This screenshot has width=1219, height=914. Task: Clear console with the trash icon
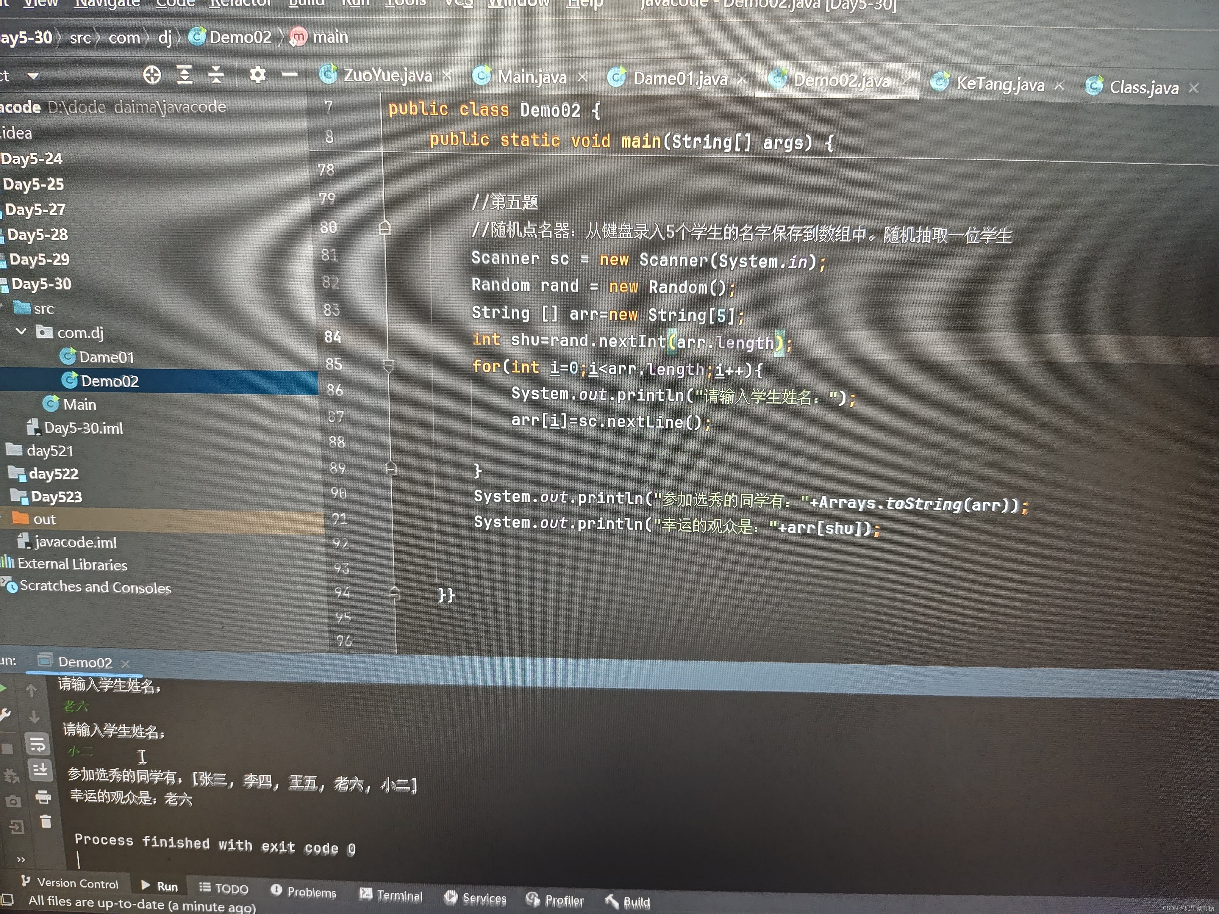pos(46,822)
